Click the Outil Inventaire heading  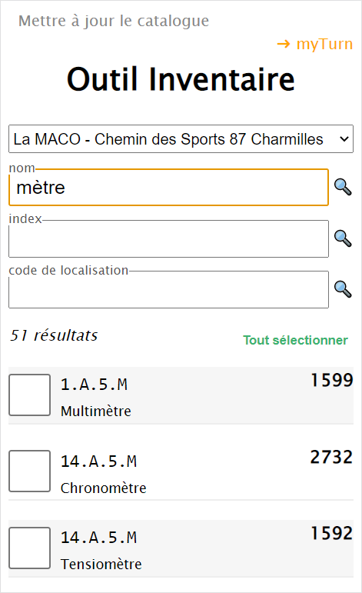point(181,79)
